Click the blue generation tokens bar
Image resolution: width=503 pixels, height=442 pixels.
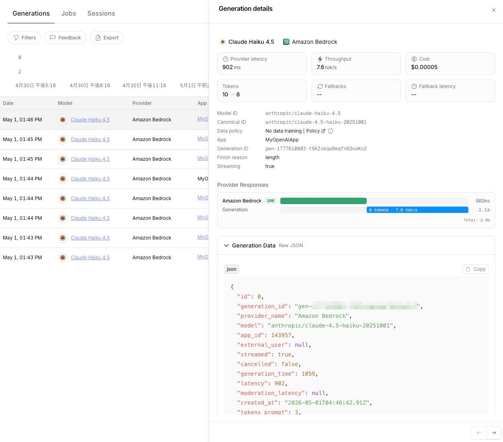(x=417, y=210)
